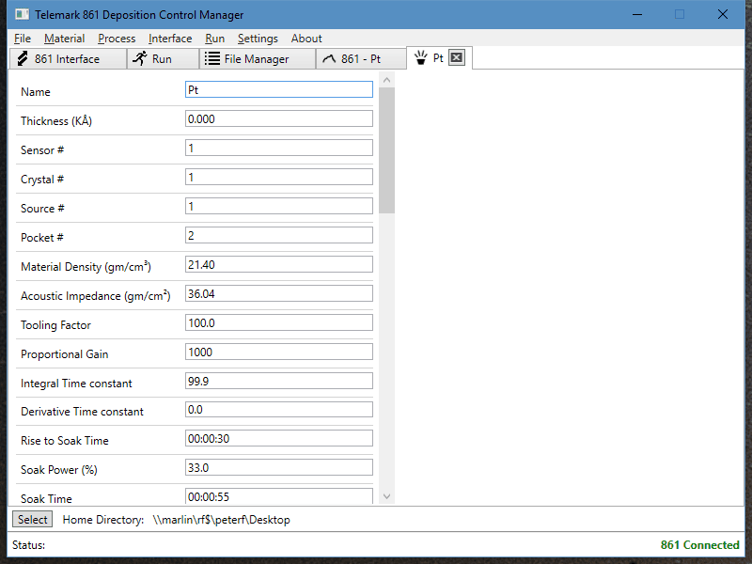Click the Material Density (gm/cm³) label
The width and height of the screenshot is (752, 564).
(86, 267)
